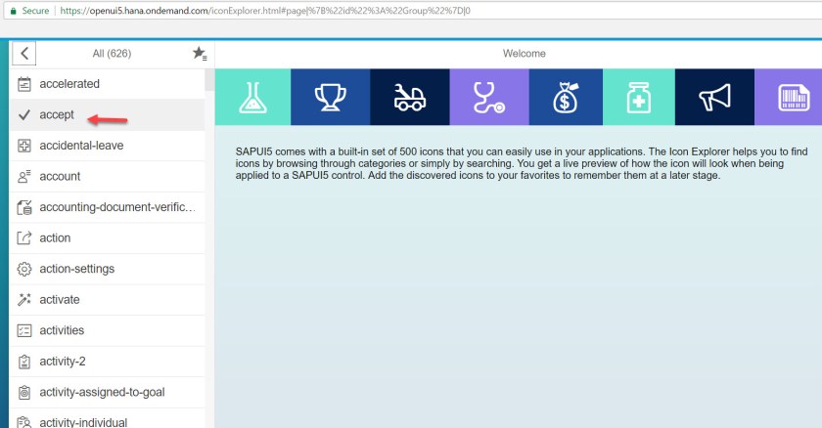The image size is (822, 428).
Task: Select the tow truck category tile
Action: point(410,98)
